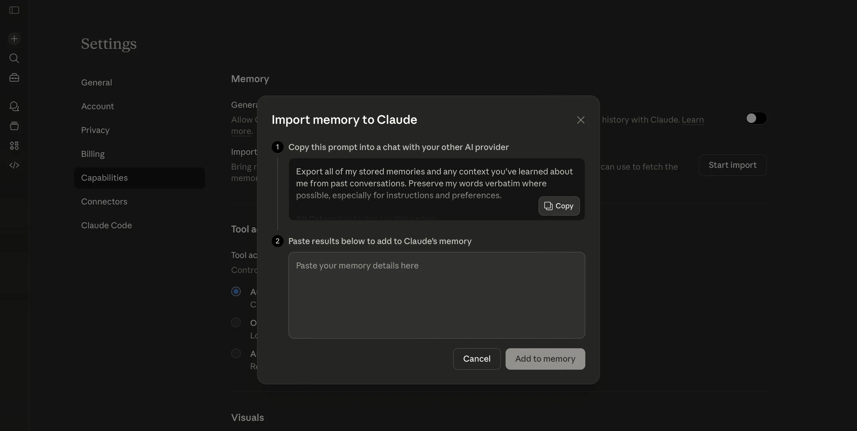Open the code brackets icon
The image size is (857, 431).
coord(14,165)
